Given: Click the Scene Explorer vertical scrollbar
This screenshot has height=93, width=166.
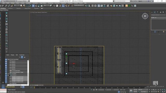Looking at the screenshot, I should (28, 72).
